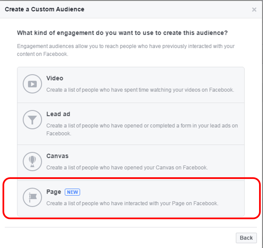Click the Video play icon
This screenshot has height=248, width=263.
pyautogui.click(x=32, y=84)
